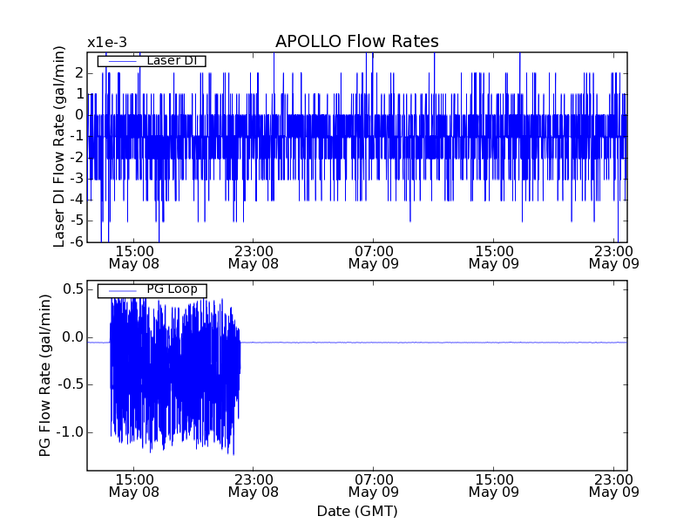
Task: Click 15:00 May 09 tick under top plot
Action: [x=493, y=255]
